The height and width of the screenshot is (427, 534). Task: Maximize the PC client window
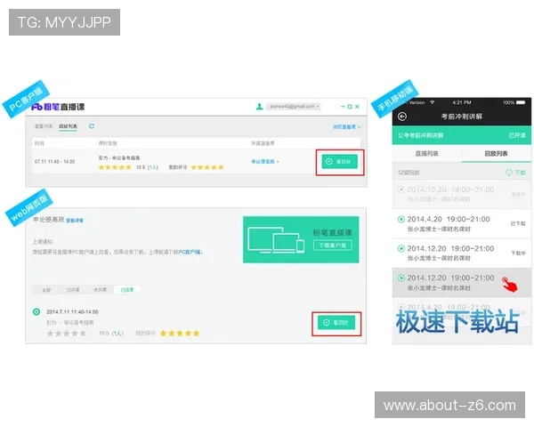click(350, 107)
